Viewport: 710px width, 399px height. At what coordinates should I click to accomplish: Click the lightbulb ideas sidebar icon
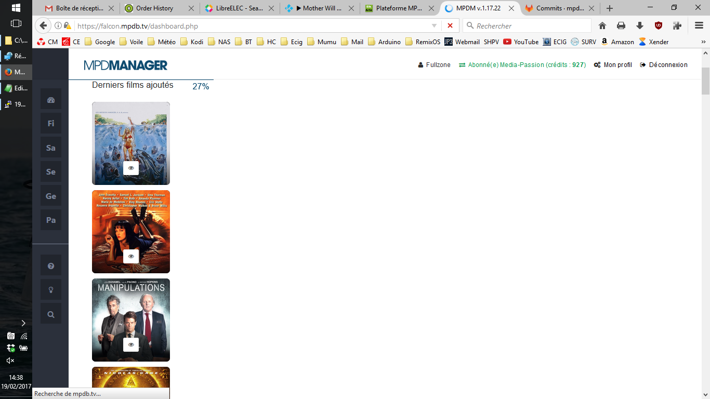51,290
